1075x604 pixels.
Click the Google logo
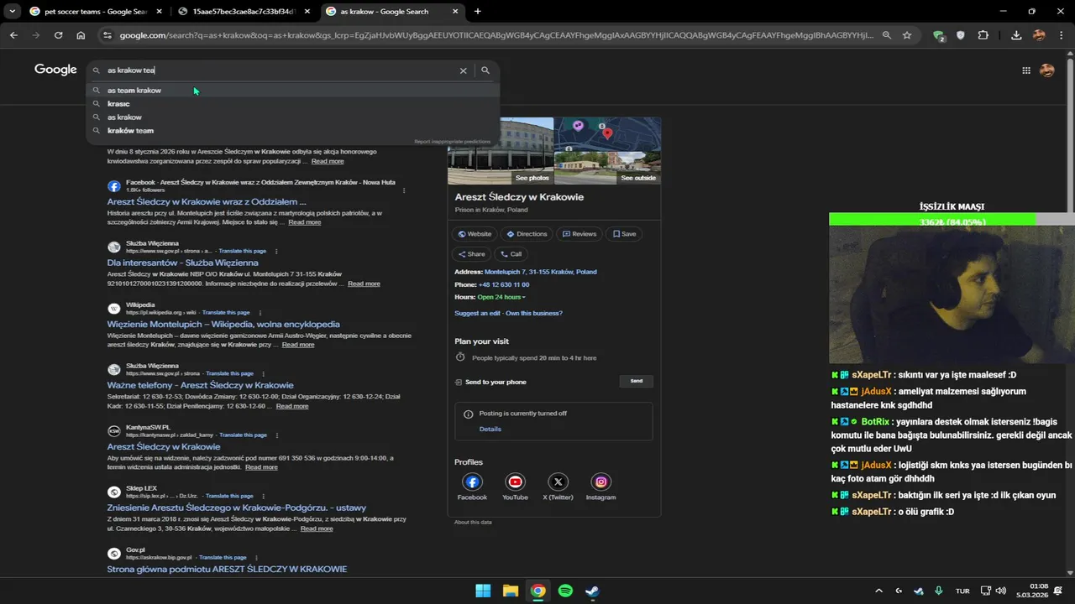[55, 70]
